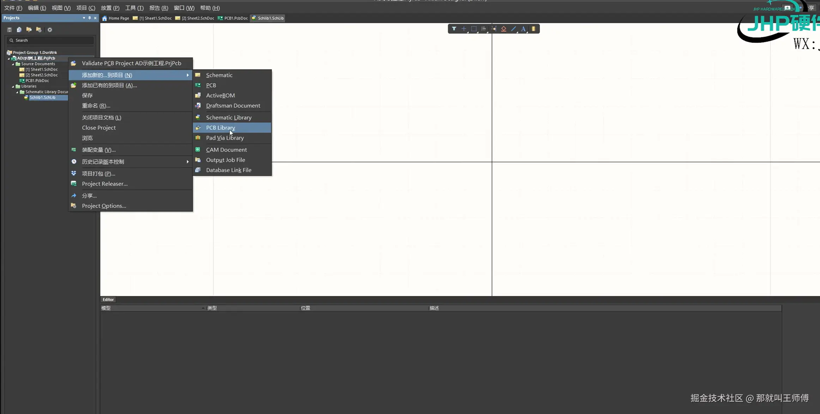Select Pad Via Library menu entry
The image size is (820, 414).
click(x=232, y=138)
